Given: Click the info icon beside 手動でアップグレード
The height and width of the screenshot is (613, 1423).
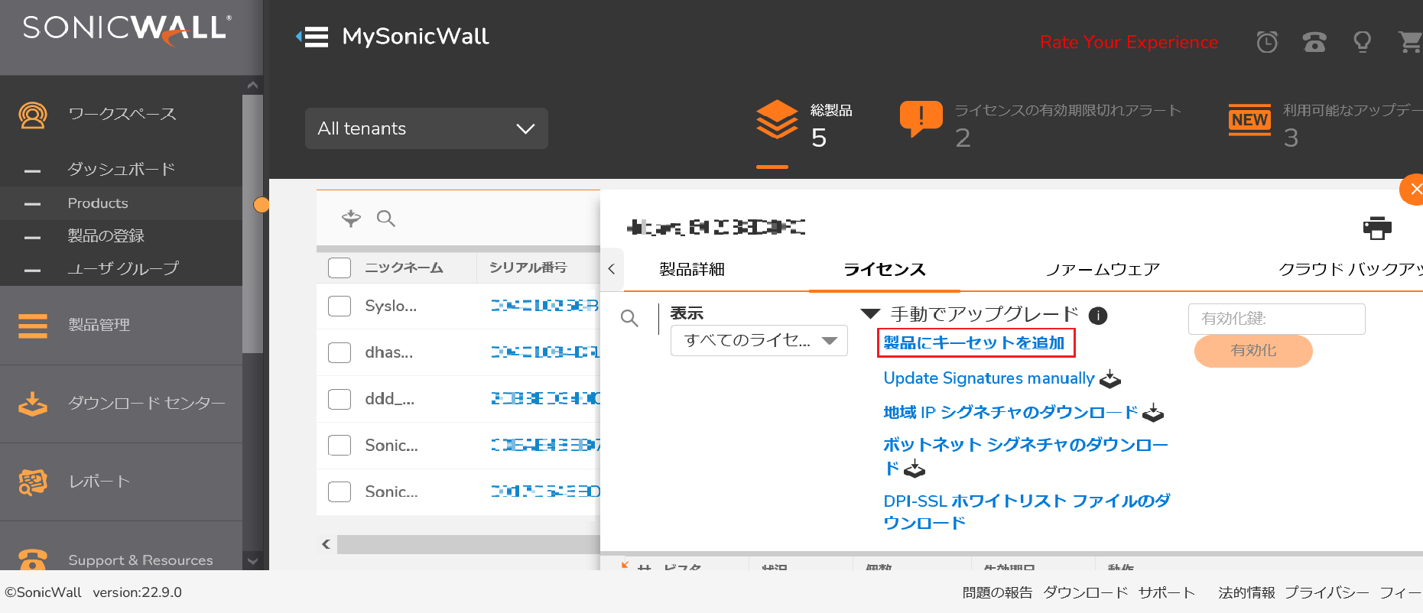Looking at the screenshot, I should pos(1098,316).
